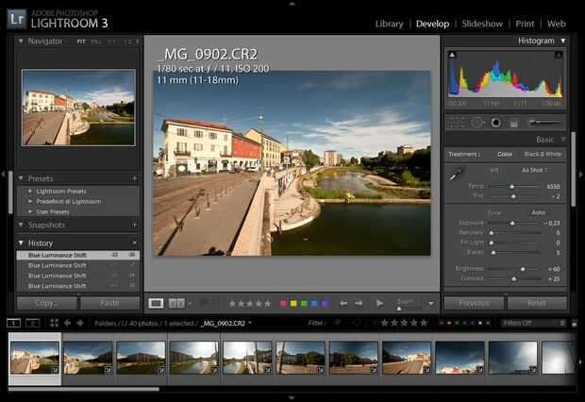Click the Copy... button
The width and height of the screenshot is (585, 402).
(46, 303)
